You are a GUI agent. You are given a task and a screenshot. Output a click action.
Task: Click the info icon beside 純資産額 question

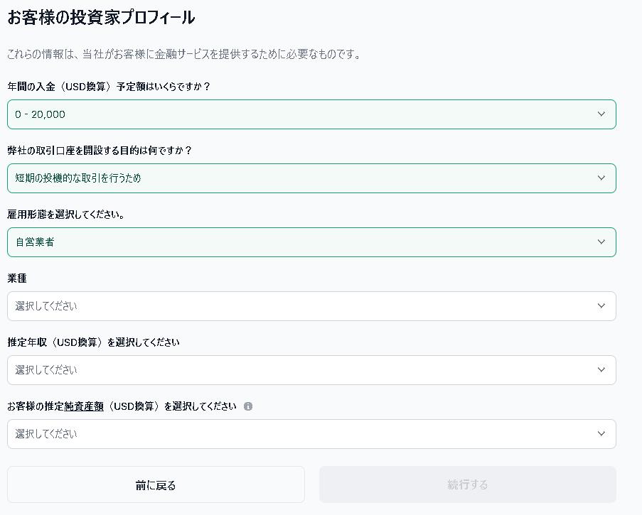point(247,406)
